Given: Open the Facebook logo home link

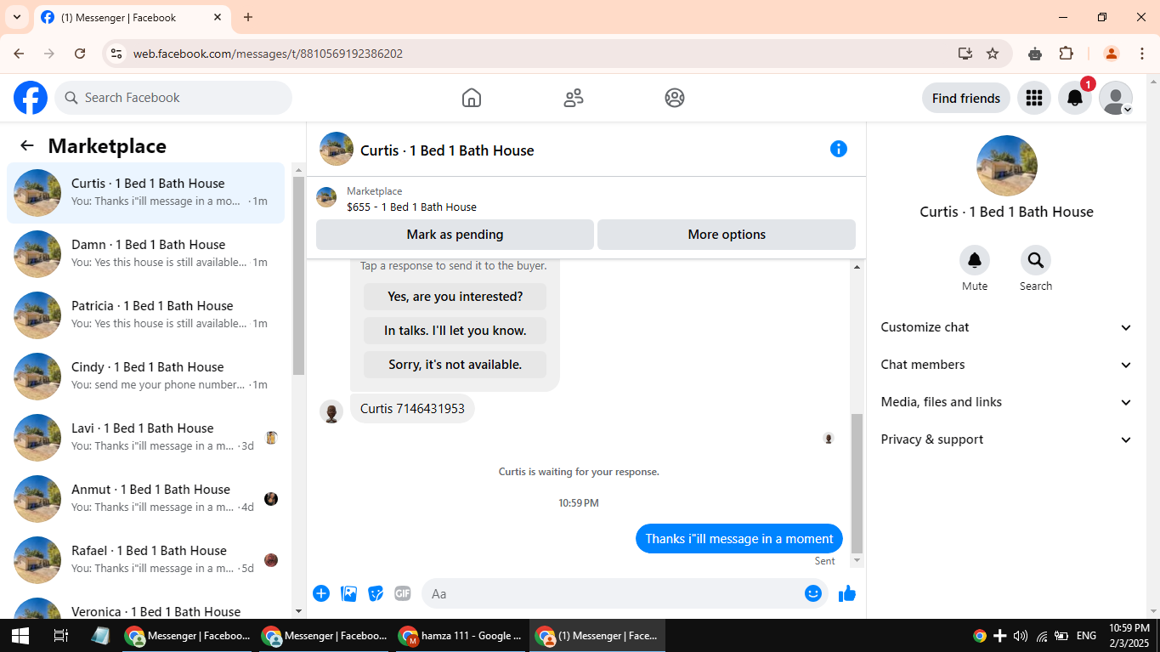Looking at the screenshot, I should pyautogui.click(x=31, y=98).
